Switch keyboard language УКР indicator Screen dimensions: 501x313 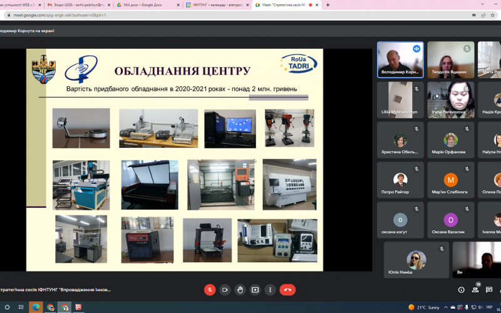point(489,307)
